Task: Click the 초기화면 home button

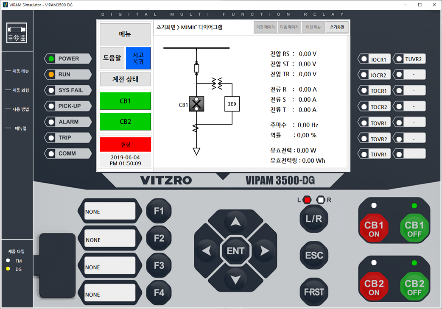Action: tap(337, 27)
